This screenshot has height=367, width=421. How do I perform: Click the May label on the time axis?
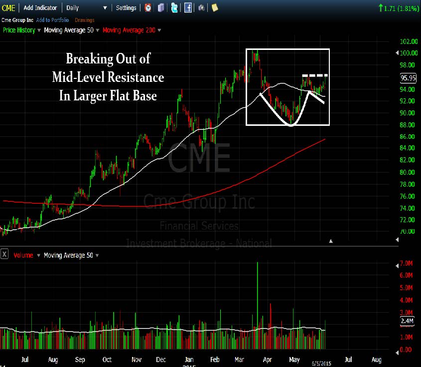[294, 360]
